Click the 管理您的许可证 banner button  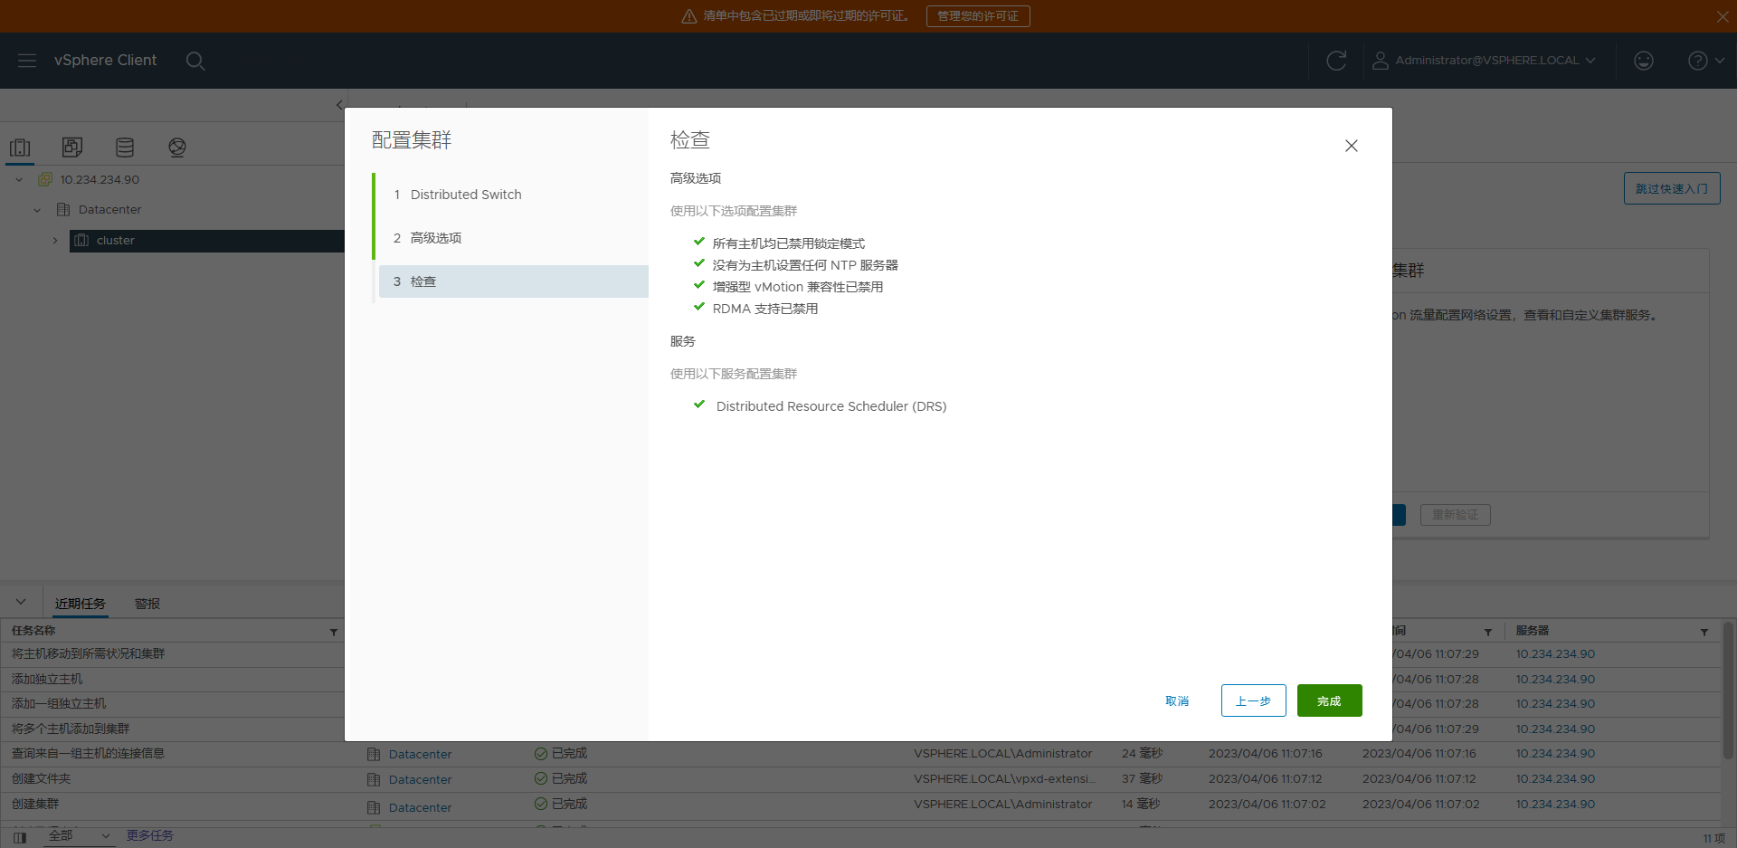tap(977, 16)
